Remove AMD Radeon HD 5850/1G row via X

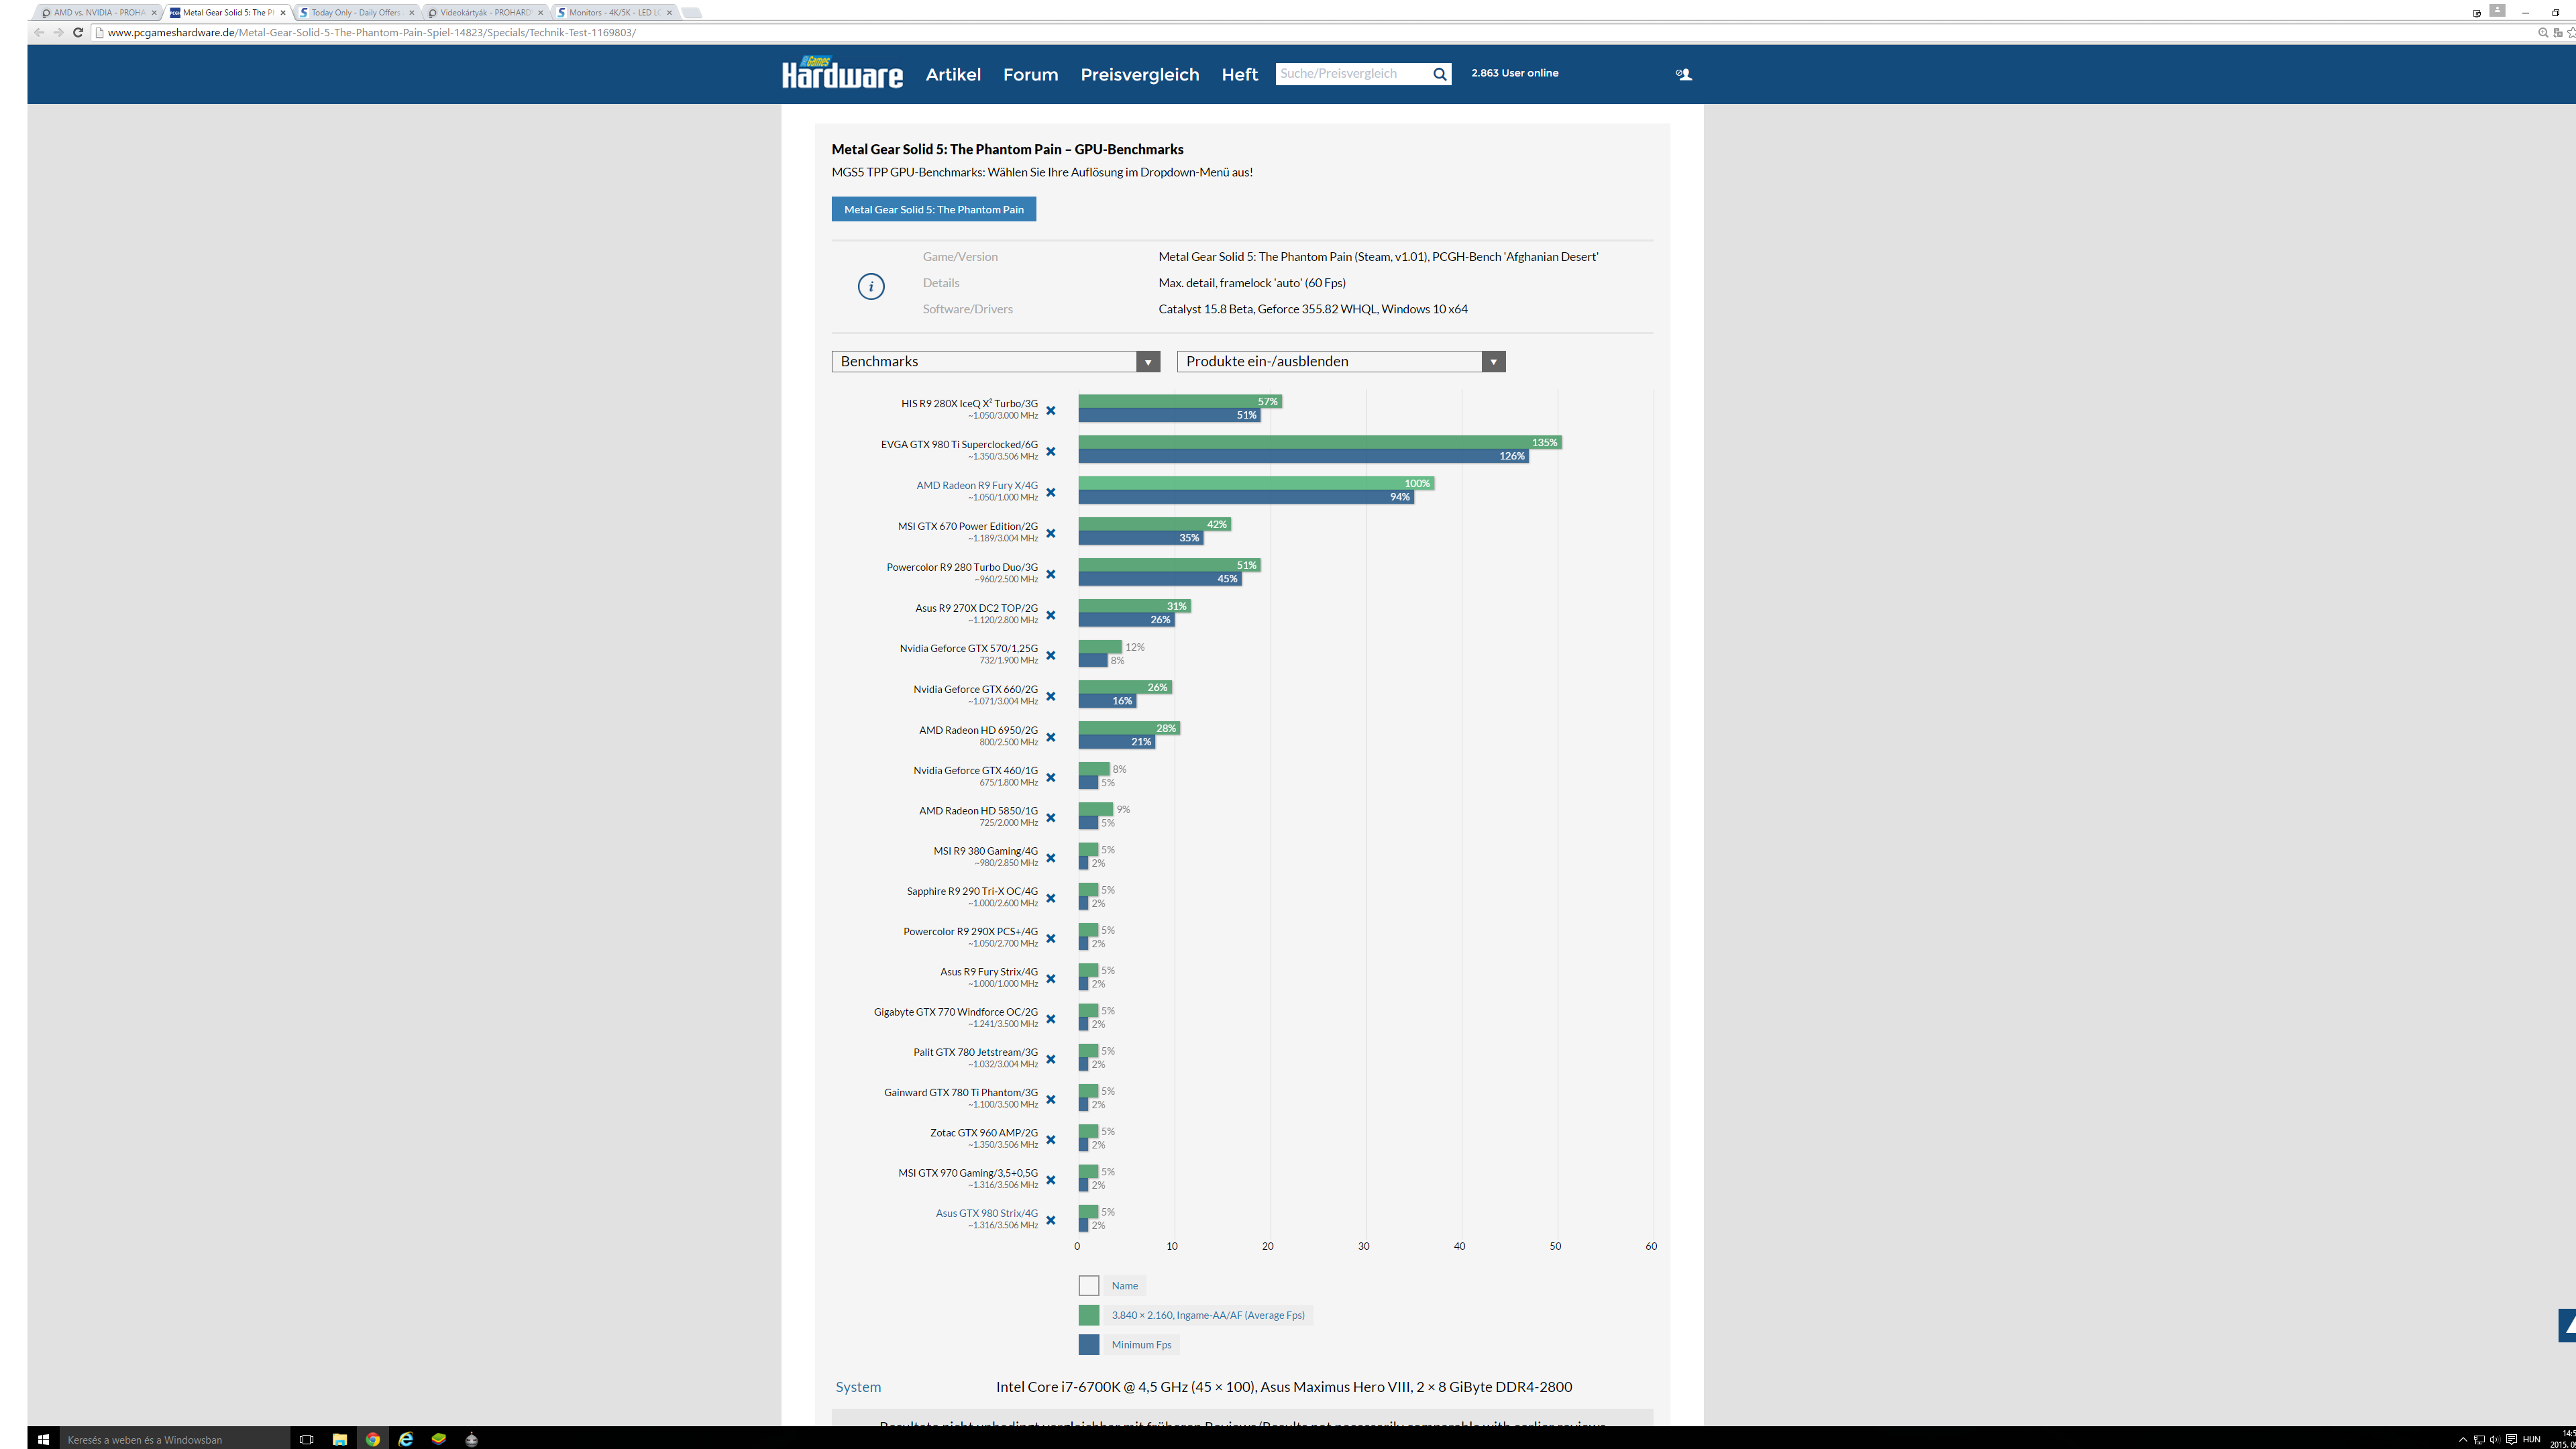pyautogui.click(x=1050, y=817)
